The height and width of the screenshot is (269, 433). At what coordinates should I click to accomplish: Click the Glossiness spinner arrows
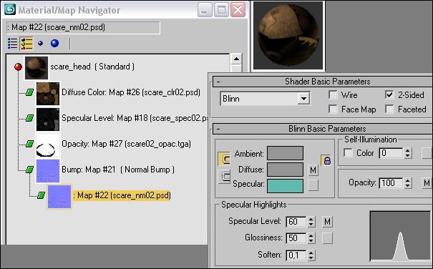coord(311,238)
